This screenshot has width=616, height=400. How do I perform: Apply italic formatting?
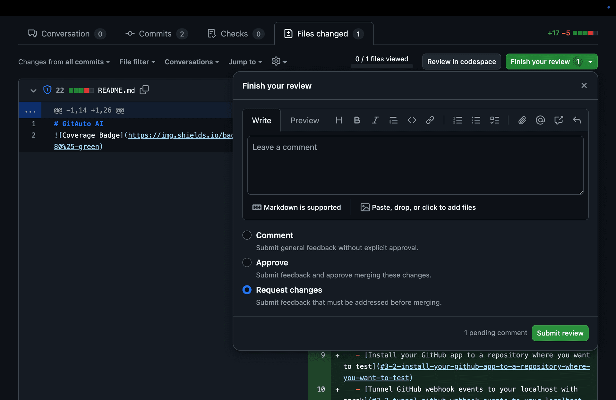tap(375, 120)
